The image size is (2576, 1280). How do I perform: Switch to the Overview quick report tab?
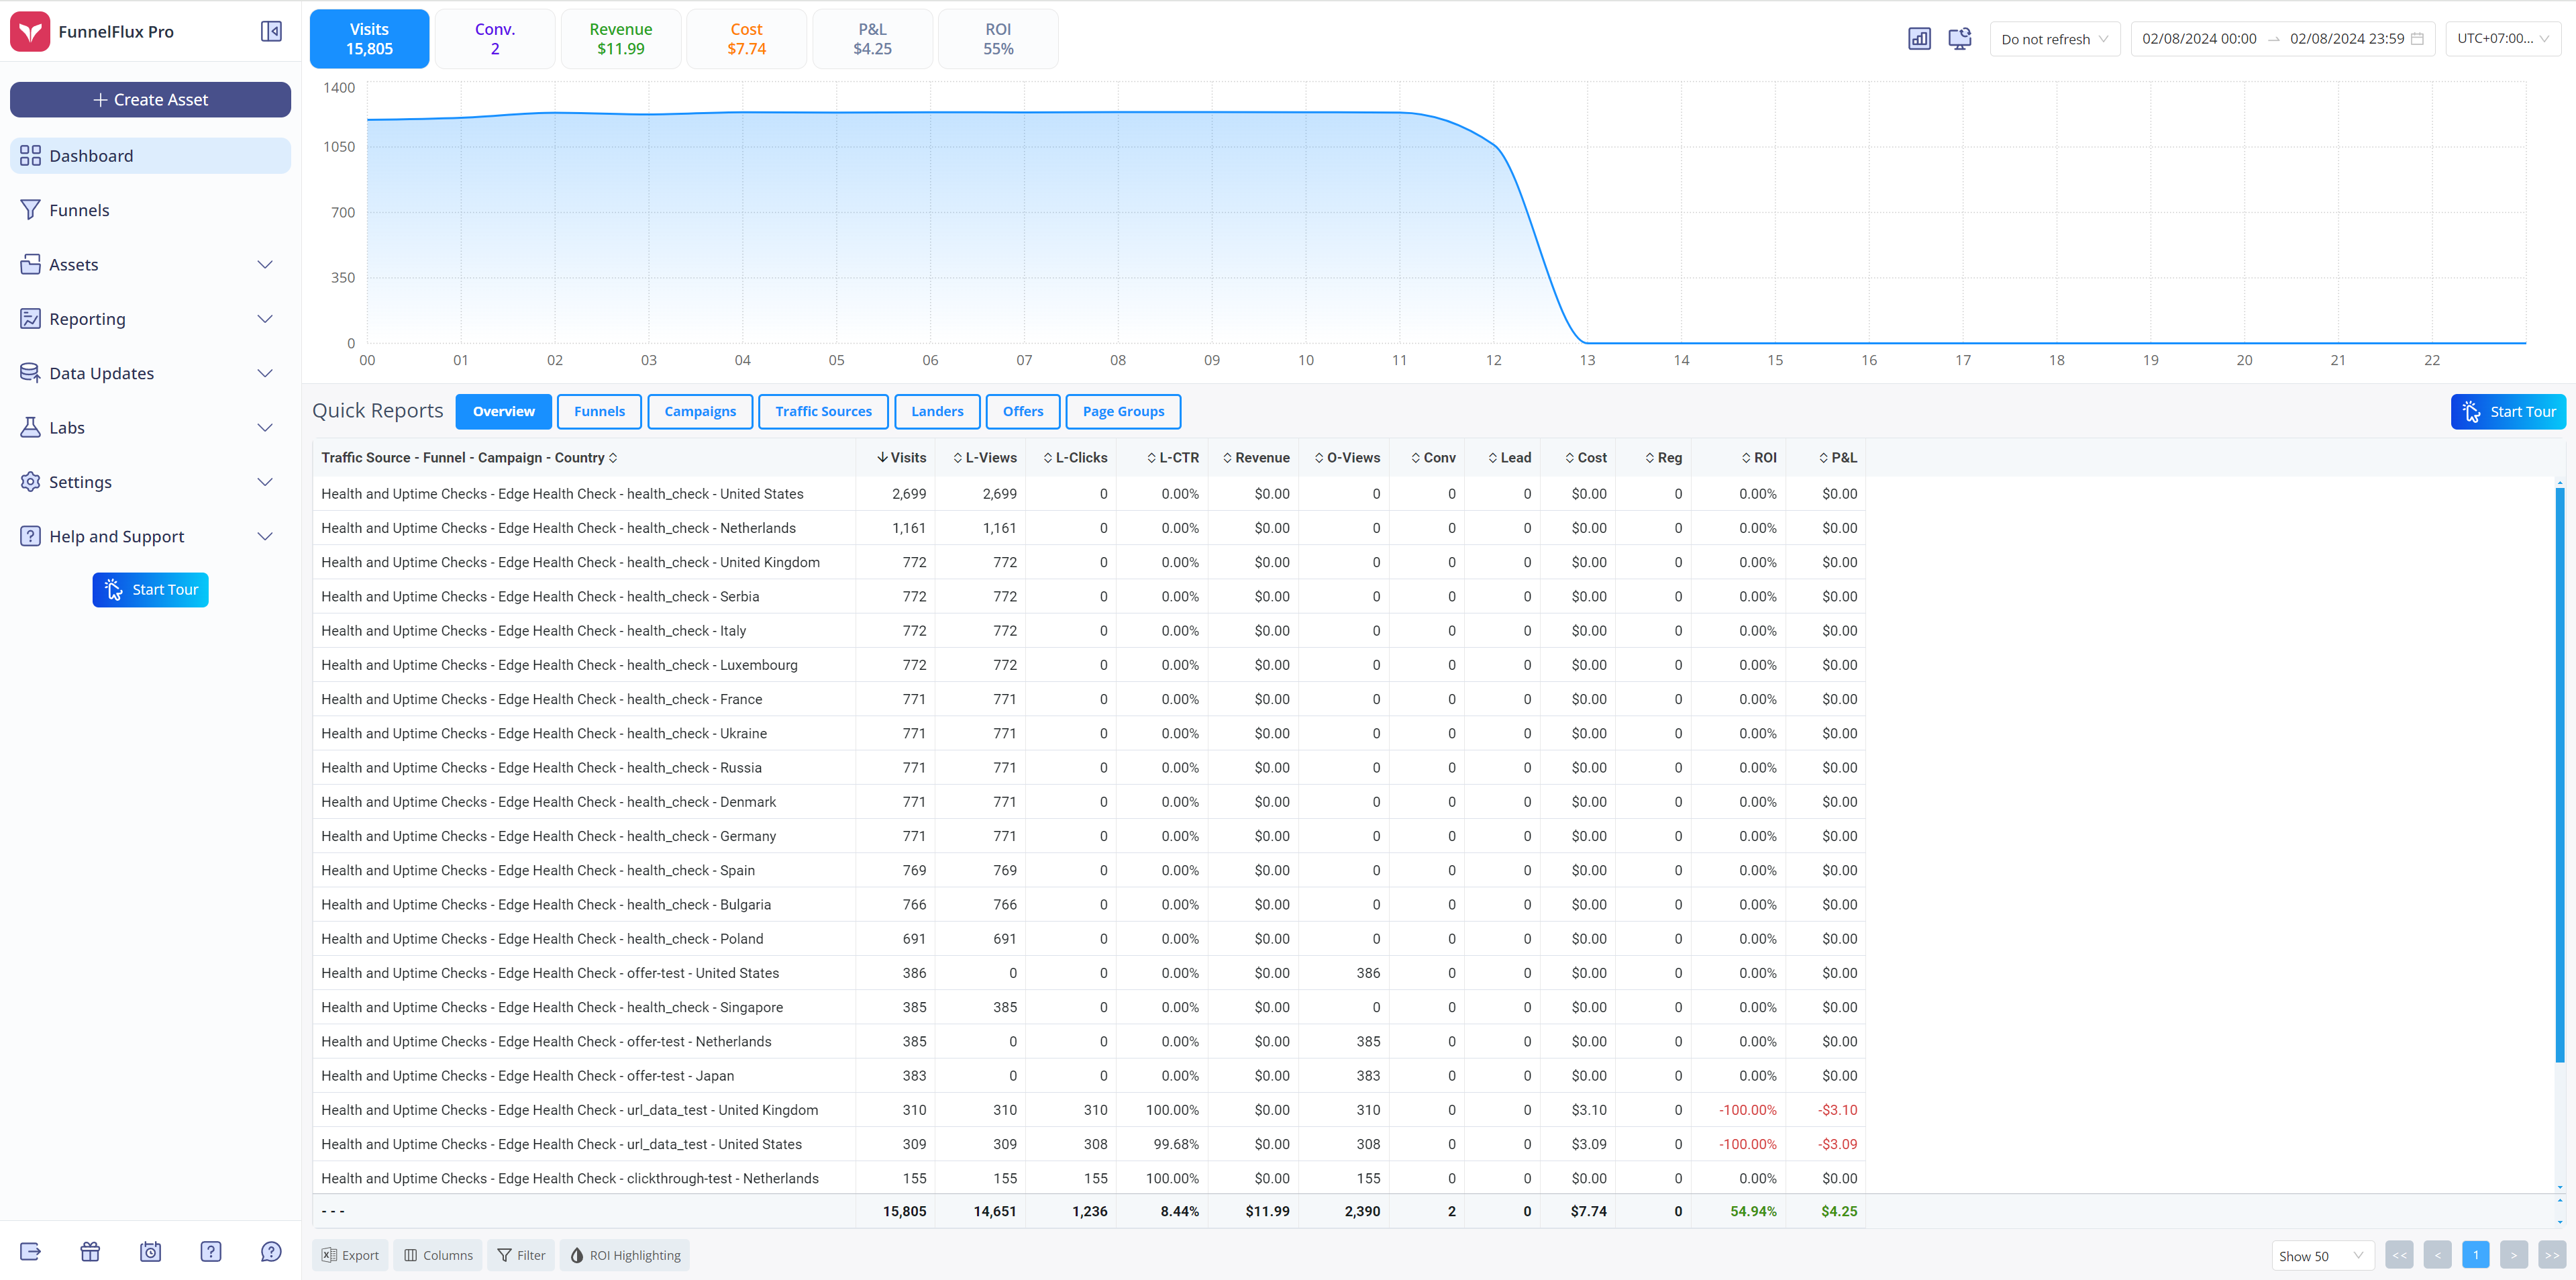click(503, 411)
